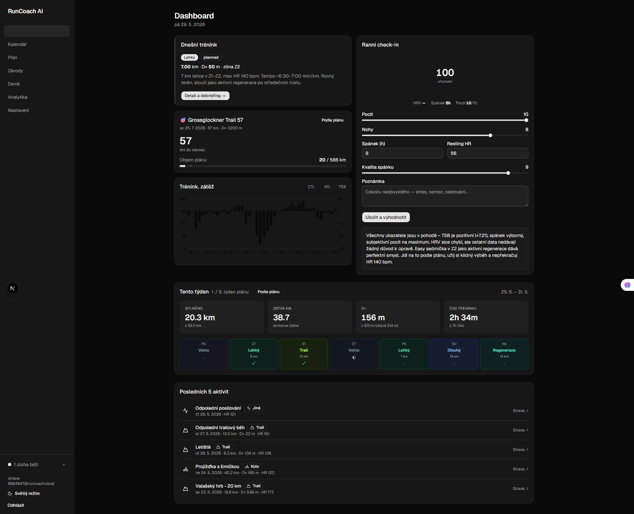Screen dimensions: 634x514
Task: Open the floating brain assistant icon
Action: click(627, 285)
